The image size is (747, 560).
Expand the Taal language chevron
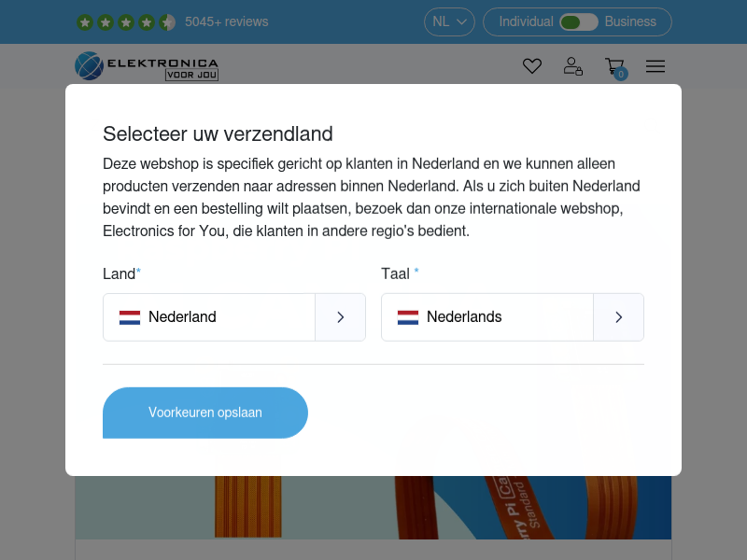618,317
